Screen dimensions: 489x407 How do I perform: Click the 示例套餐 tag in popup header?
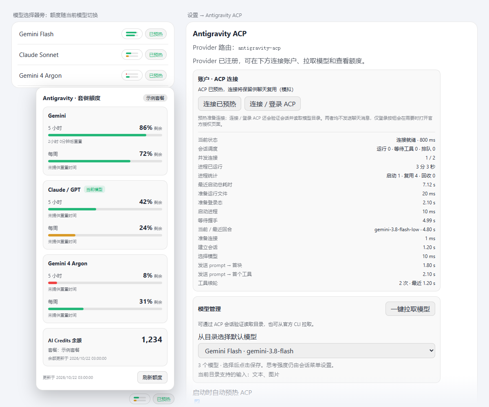(155, 98)
